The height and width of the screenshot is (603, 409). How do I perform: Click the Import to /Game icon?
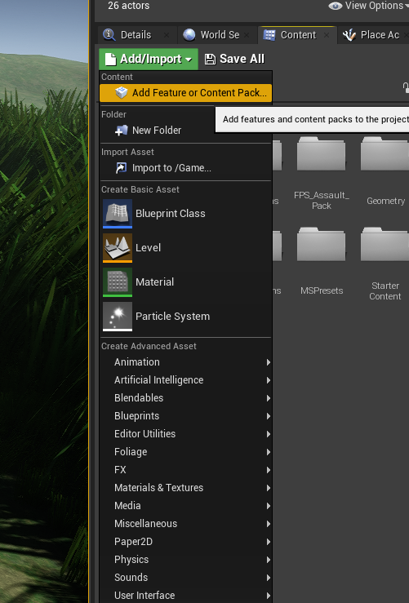tap(121, 167)
